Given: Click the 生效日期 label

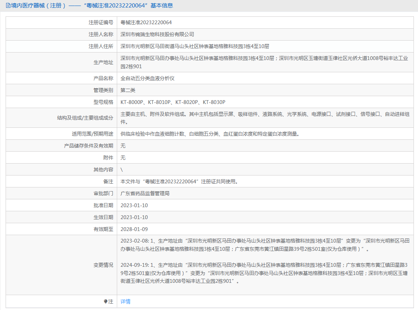Looking at the screenshot, I should pos(103,217).
